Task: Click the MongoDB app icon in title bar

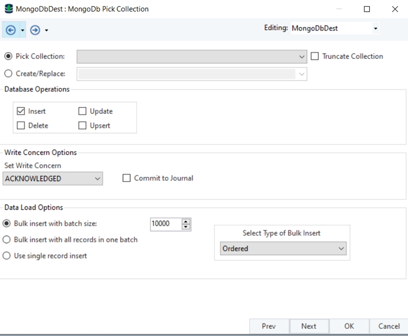Action: point(8,9)
